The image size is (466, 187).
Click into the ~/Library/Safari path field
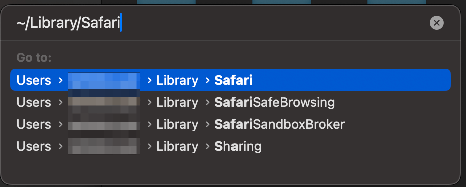point(220,23)
